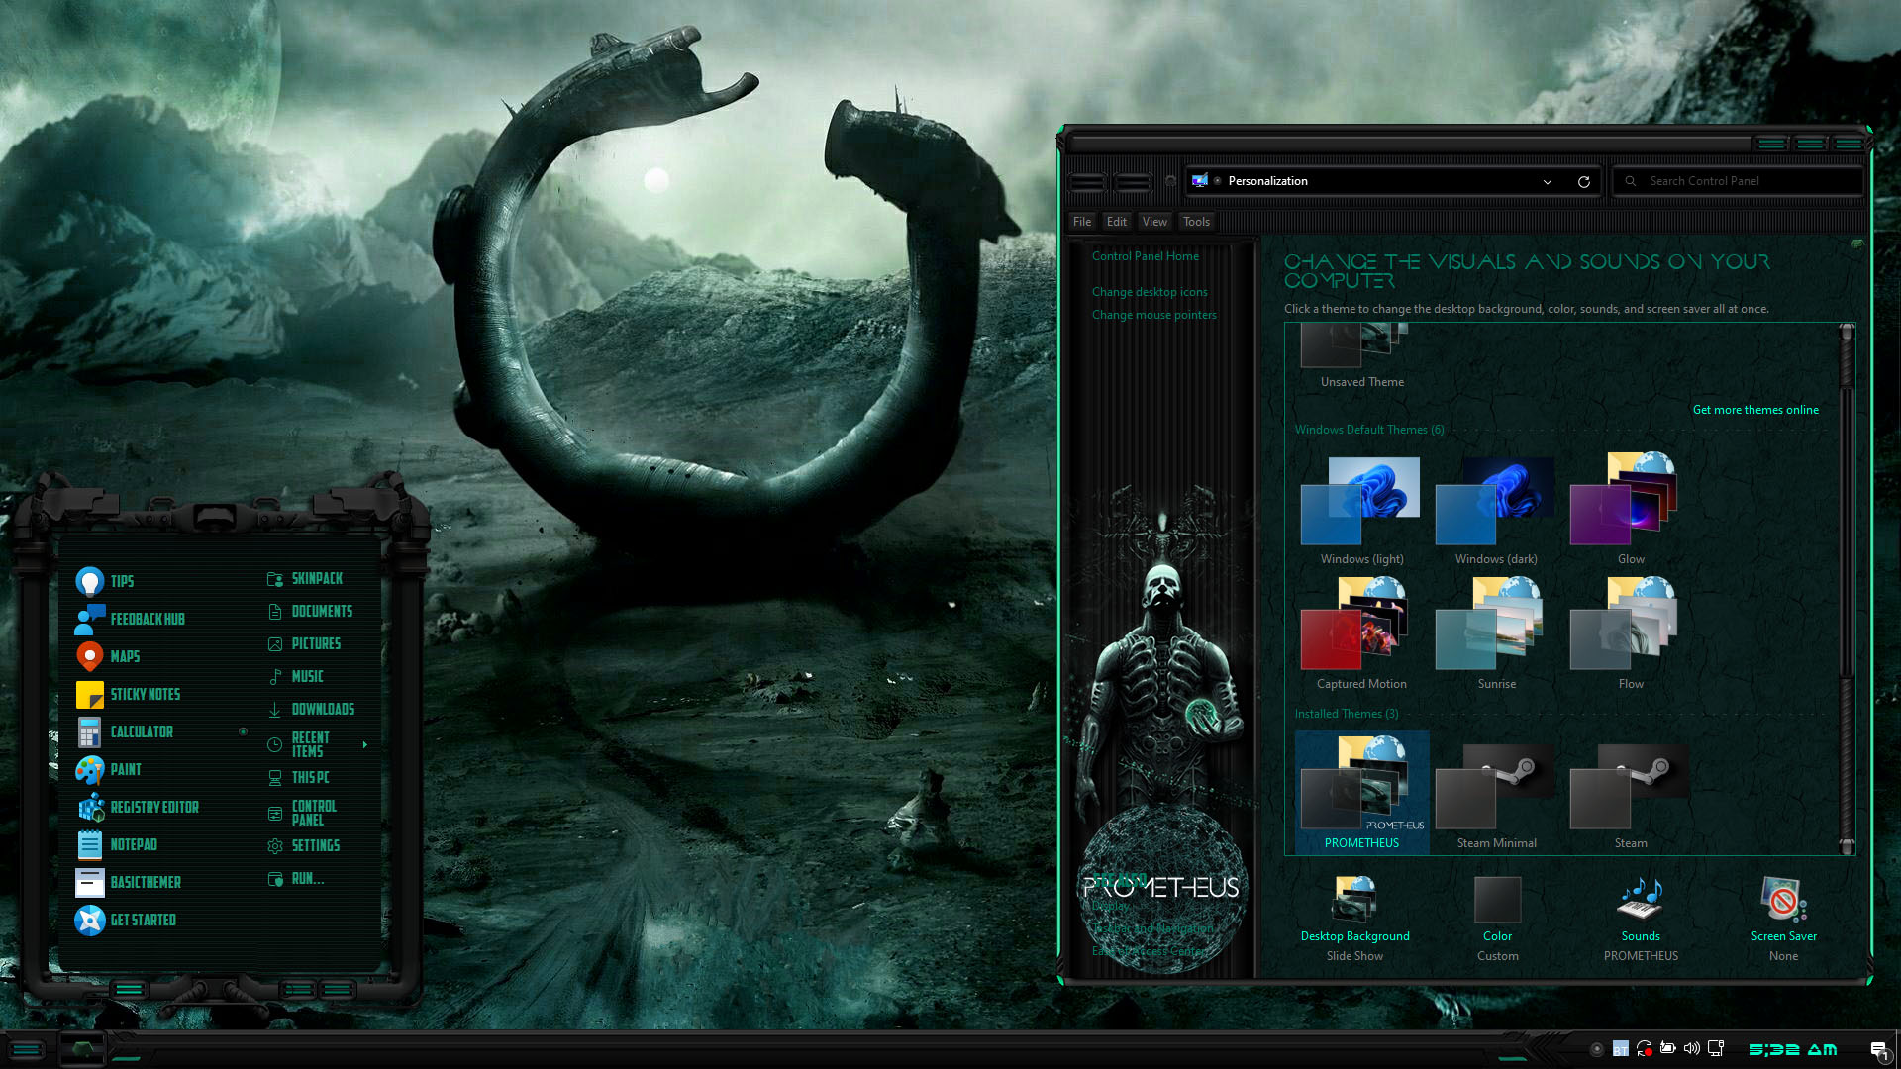Click the refresh button in address bar

(1583, 181)
